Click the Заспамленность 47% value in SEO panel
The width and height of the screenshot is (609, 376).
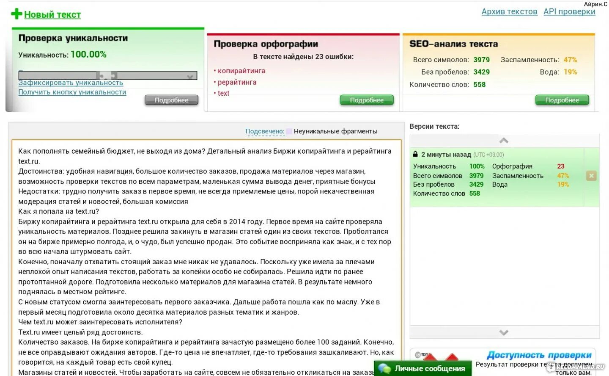point(570,60)
